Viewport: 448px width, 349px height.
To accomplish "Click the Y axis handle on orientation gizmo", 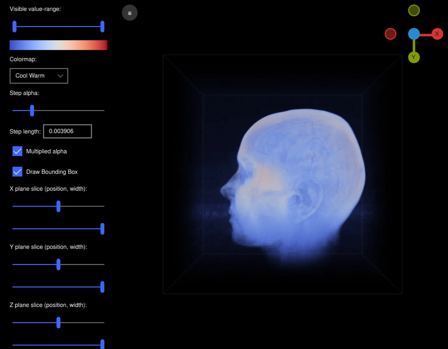I will 414,57.
